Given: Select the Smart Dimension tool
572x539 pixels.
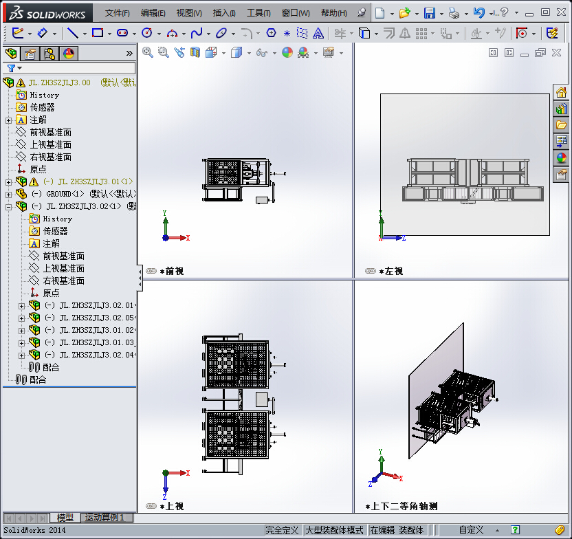Looking at the screenshot, I should 43,33.
